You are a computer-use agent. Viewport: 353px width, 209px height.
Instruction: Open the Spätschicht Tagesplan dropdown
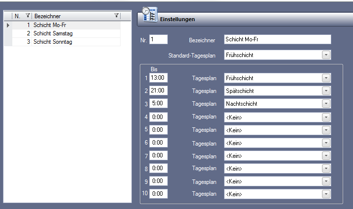click(326, 90)
